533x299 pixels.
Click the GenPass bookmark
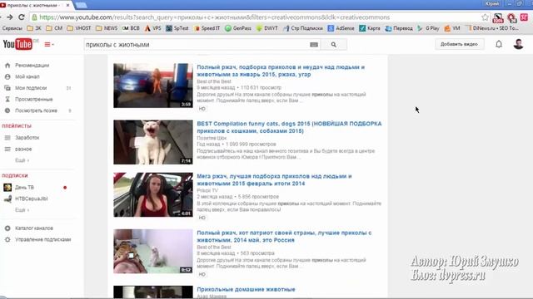click(238, 28)
